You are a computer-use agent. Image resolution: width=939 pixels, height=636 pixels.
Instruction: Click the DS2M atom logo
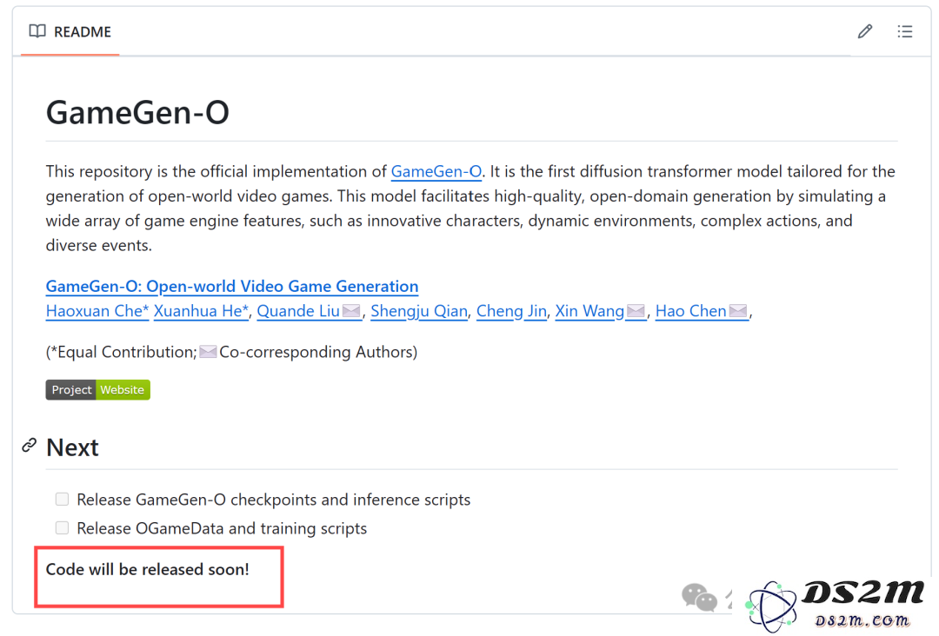[771, 606]
